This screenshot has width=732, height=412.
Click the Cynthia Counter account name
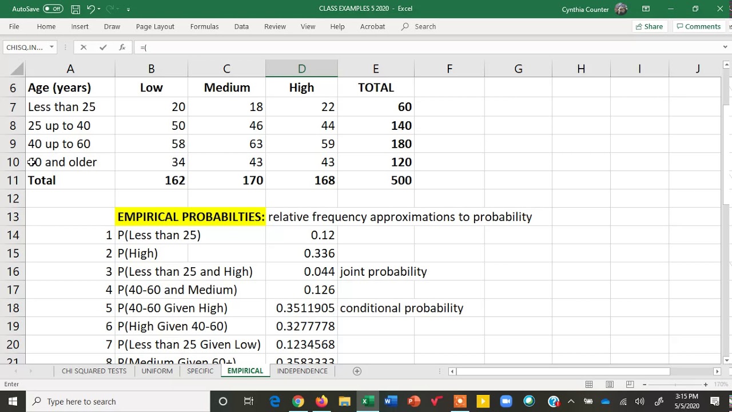tap(585, 9)
